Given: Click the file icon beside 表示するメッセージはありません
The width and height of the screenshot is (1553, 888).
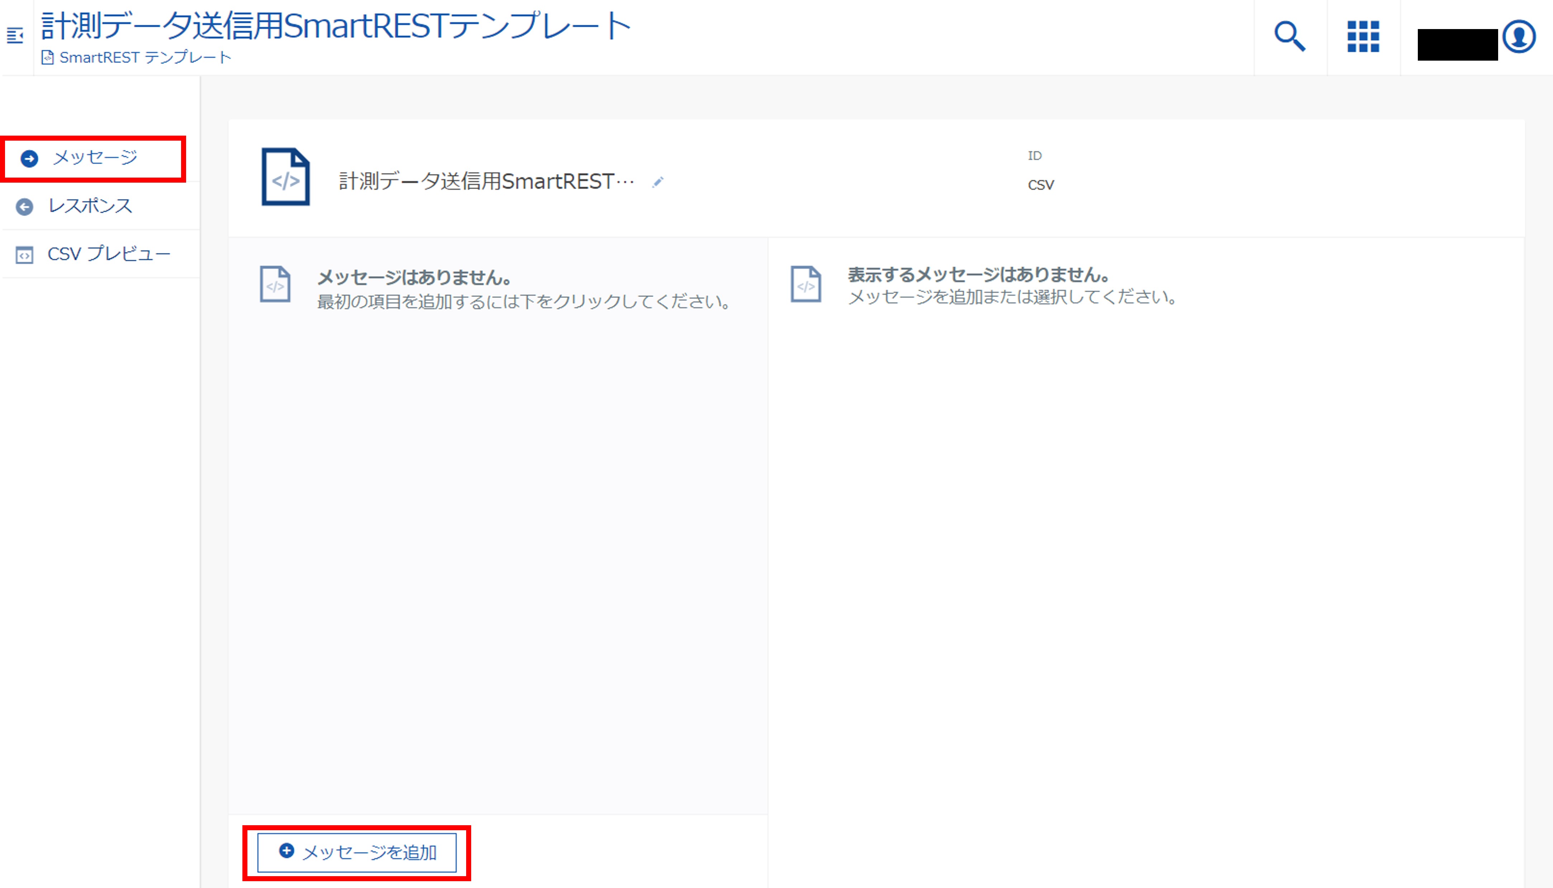Looking at the screenshot, I should click(x=806, y=283).
